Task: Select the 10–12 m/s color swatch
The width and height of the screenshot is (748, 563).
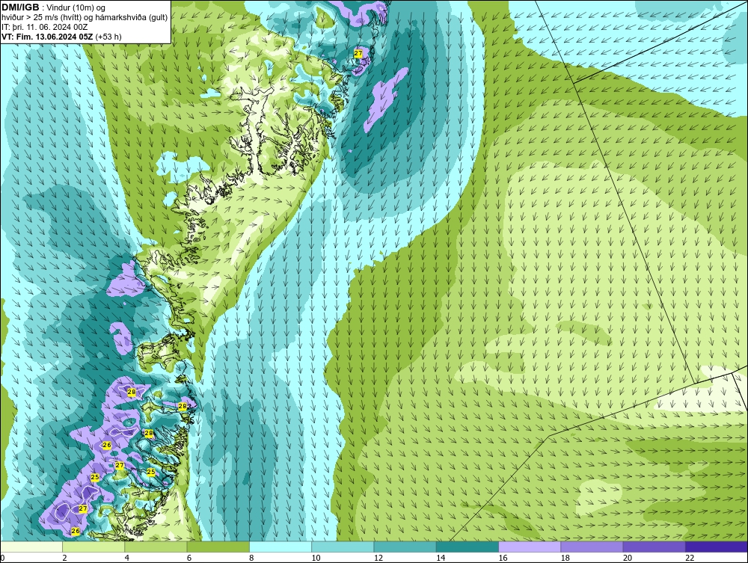Action: click(343, 547)
